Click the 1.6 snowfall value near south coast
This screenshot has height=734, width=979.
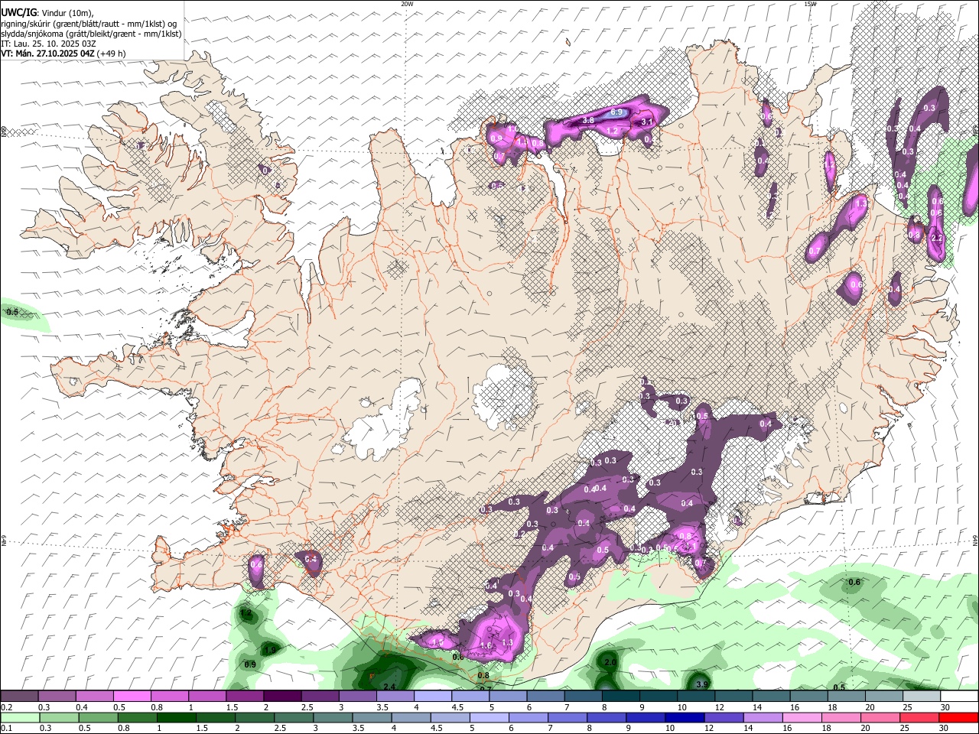pyautogui.click(x=485, y=646)
